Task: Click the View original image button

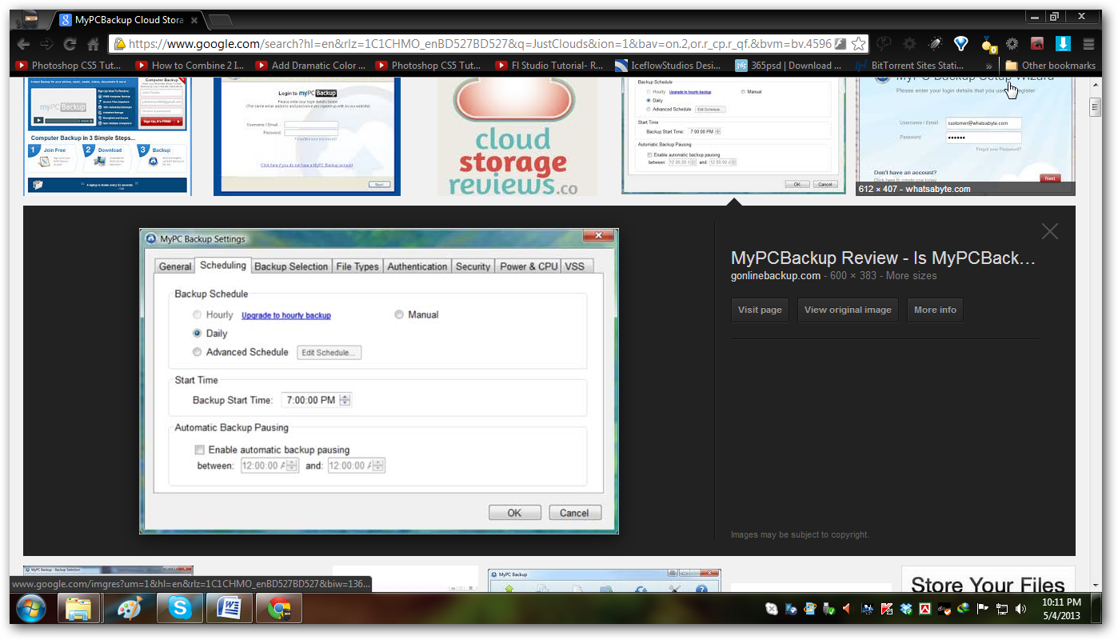Action: pos(848,310)
